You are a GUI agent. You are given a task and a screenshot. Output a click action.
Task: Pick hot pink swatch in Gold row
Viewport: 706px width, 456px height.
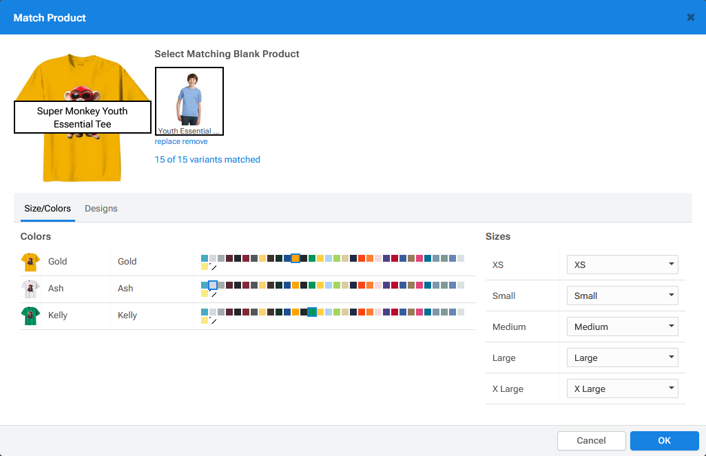419,258
